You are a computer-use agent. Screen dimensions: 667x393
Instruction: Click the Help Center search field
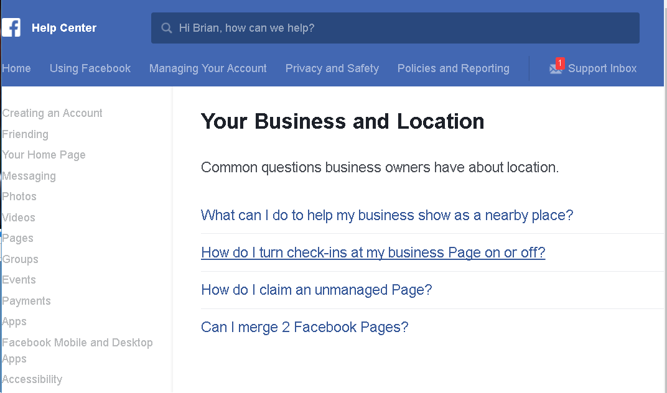pos(395,27)
